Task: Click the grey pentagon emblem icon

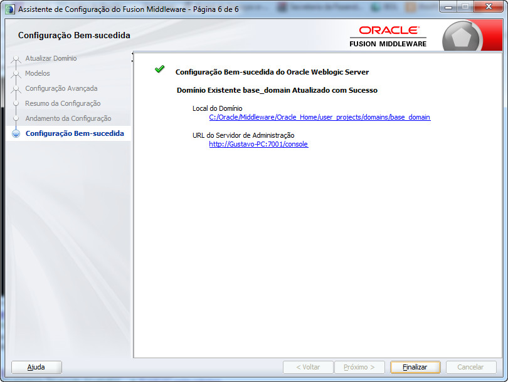Action: point(461,38)
